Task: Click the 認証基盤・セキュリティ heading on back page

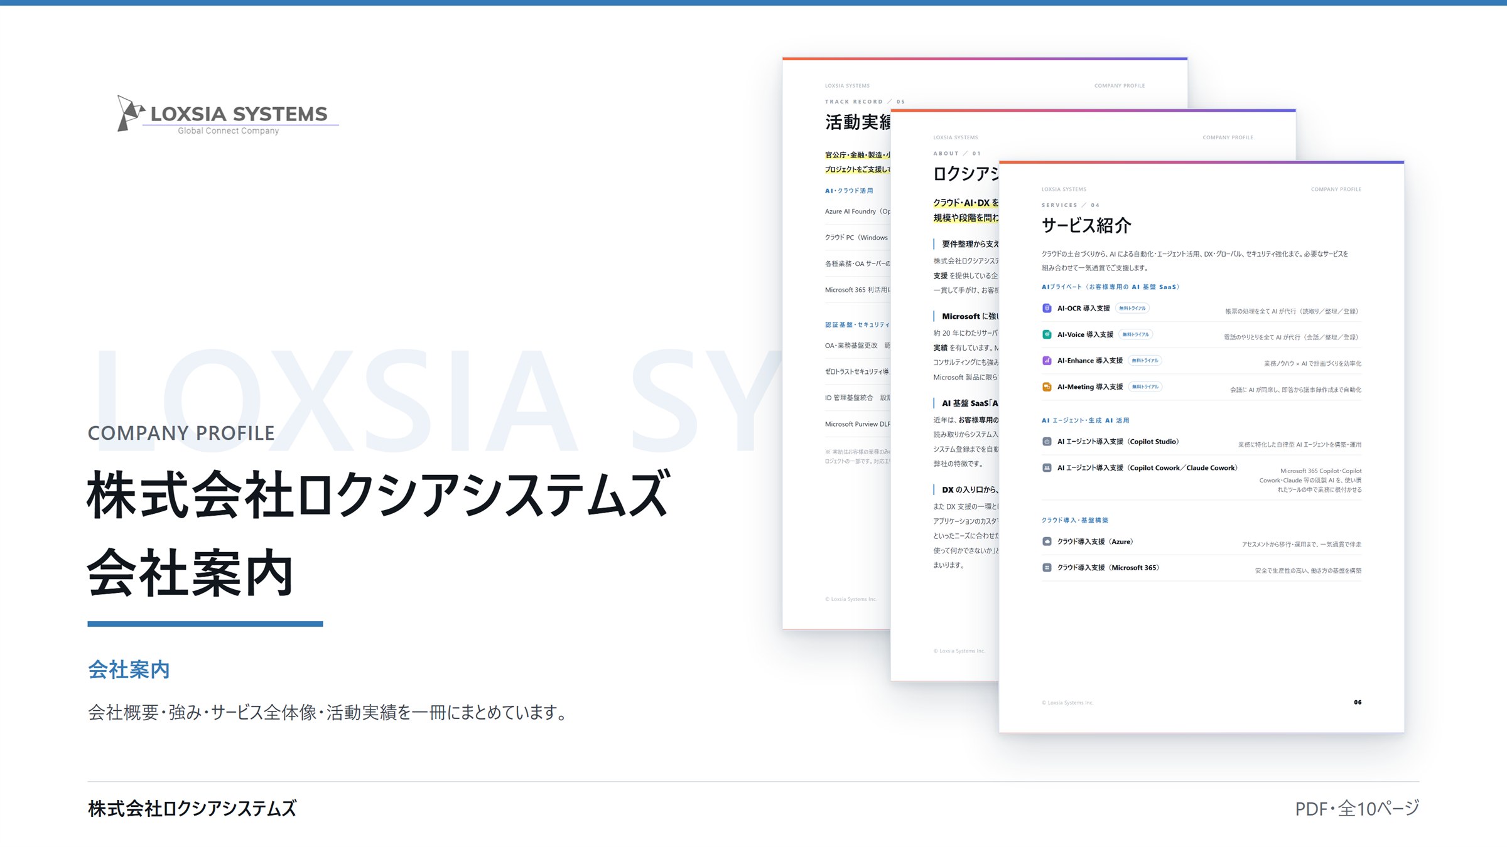Action: pos(857,325)
